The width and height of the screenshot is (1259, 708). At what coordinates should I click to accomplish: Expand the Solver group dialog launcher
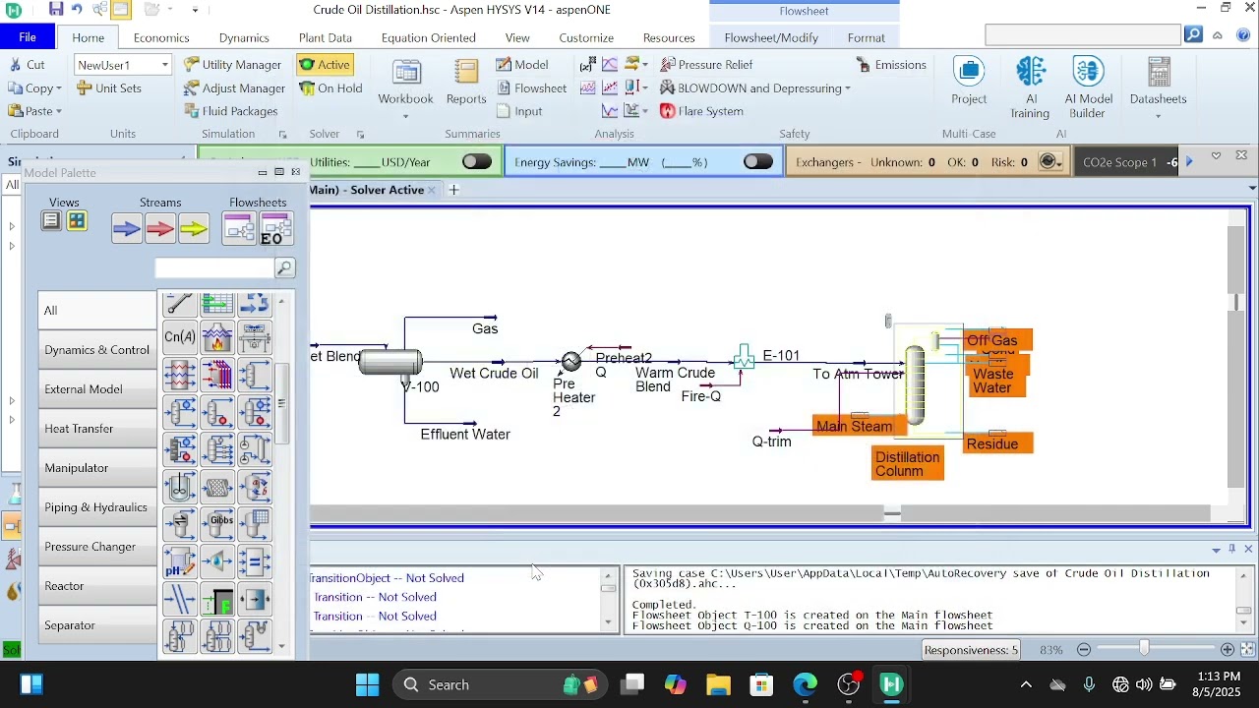click(360, 135)
